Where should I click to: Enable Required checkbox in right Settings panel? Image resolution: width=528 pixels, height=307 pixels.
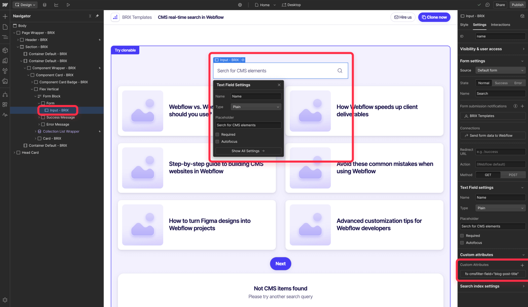tap(462, 236)
